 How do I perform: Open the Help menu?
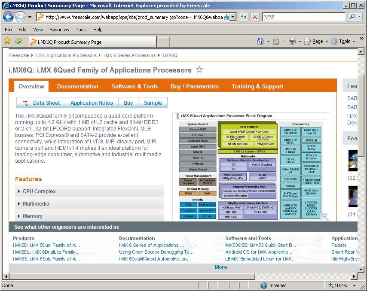pos(98,30)
